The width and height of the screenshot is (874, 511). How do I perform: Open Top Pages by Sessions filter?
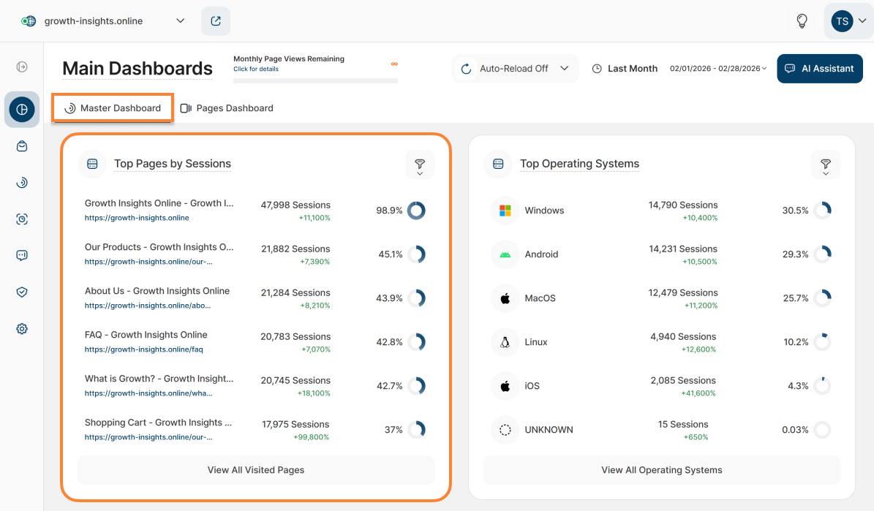(420, 164)
